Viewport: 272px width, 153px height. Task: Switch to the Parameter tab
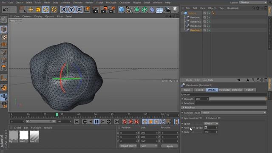(224, 90)
